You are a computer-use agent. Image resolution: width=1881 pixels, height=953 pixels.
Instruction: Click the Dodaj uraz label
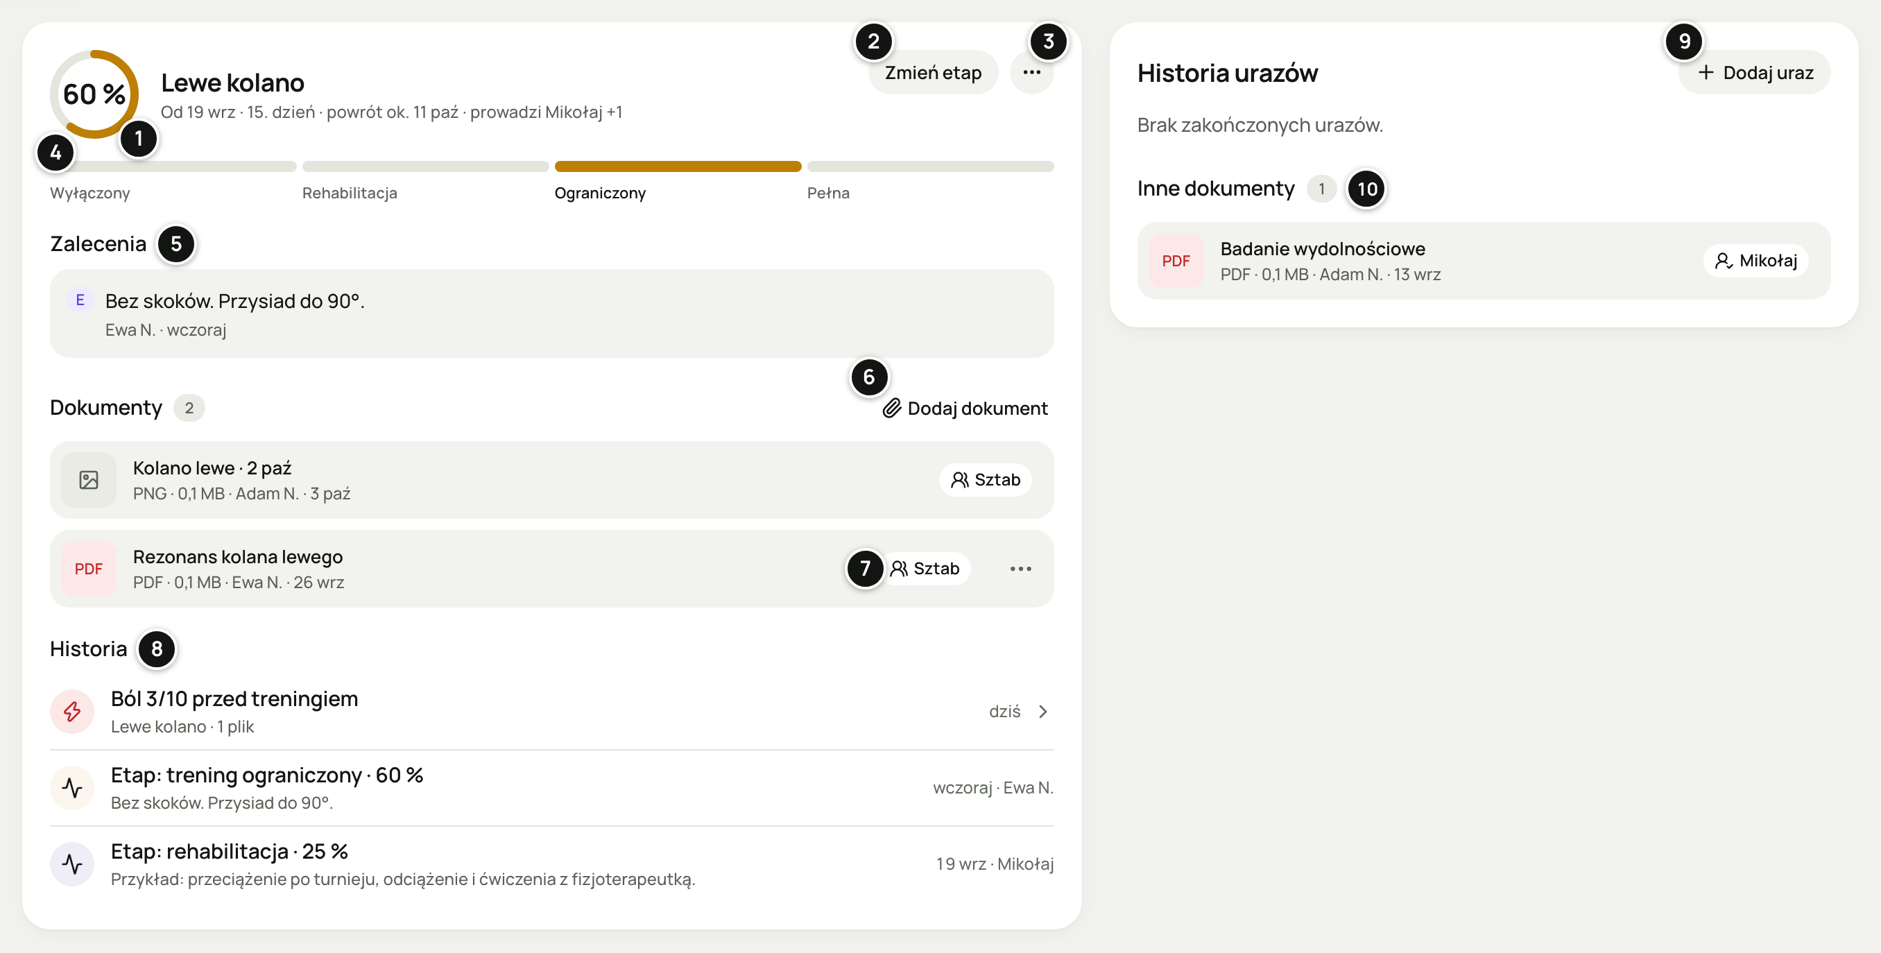(1768, 72)
